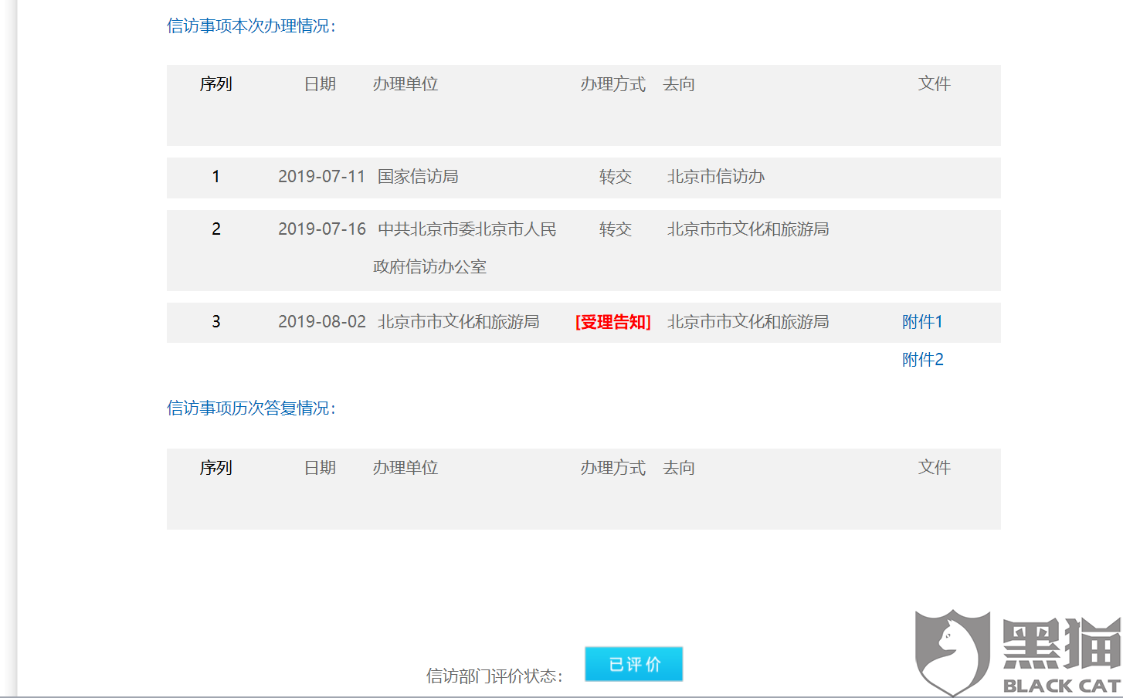The image size is (1123, 698).
Task: Click the date 2019-08-02
Action: [321, 322]
